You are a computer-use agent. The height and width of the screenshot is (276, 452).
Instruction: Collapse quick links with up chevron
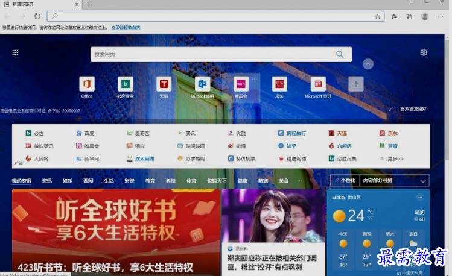coord(368,64)
